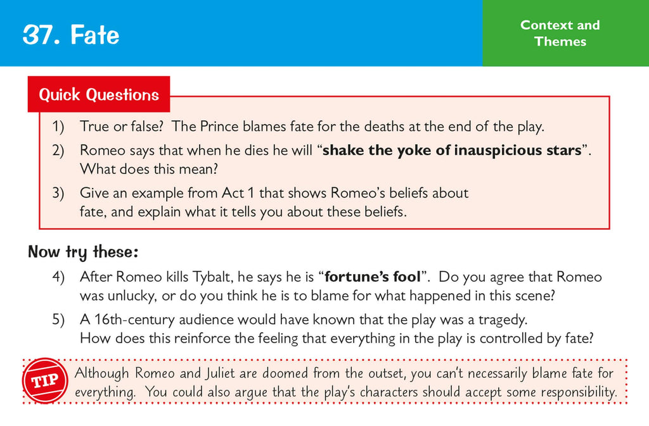Viewport: 649px width, 426px height.
Task: Open the 'Now try these:' section
Action: pyautogui.click(x=84, y=251)
